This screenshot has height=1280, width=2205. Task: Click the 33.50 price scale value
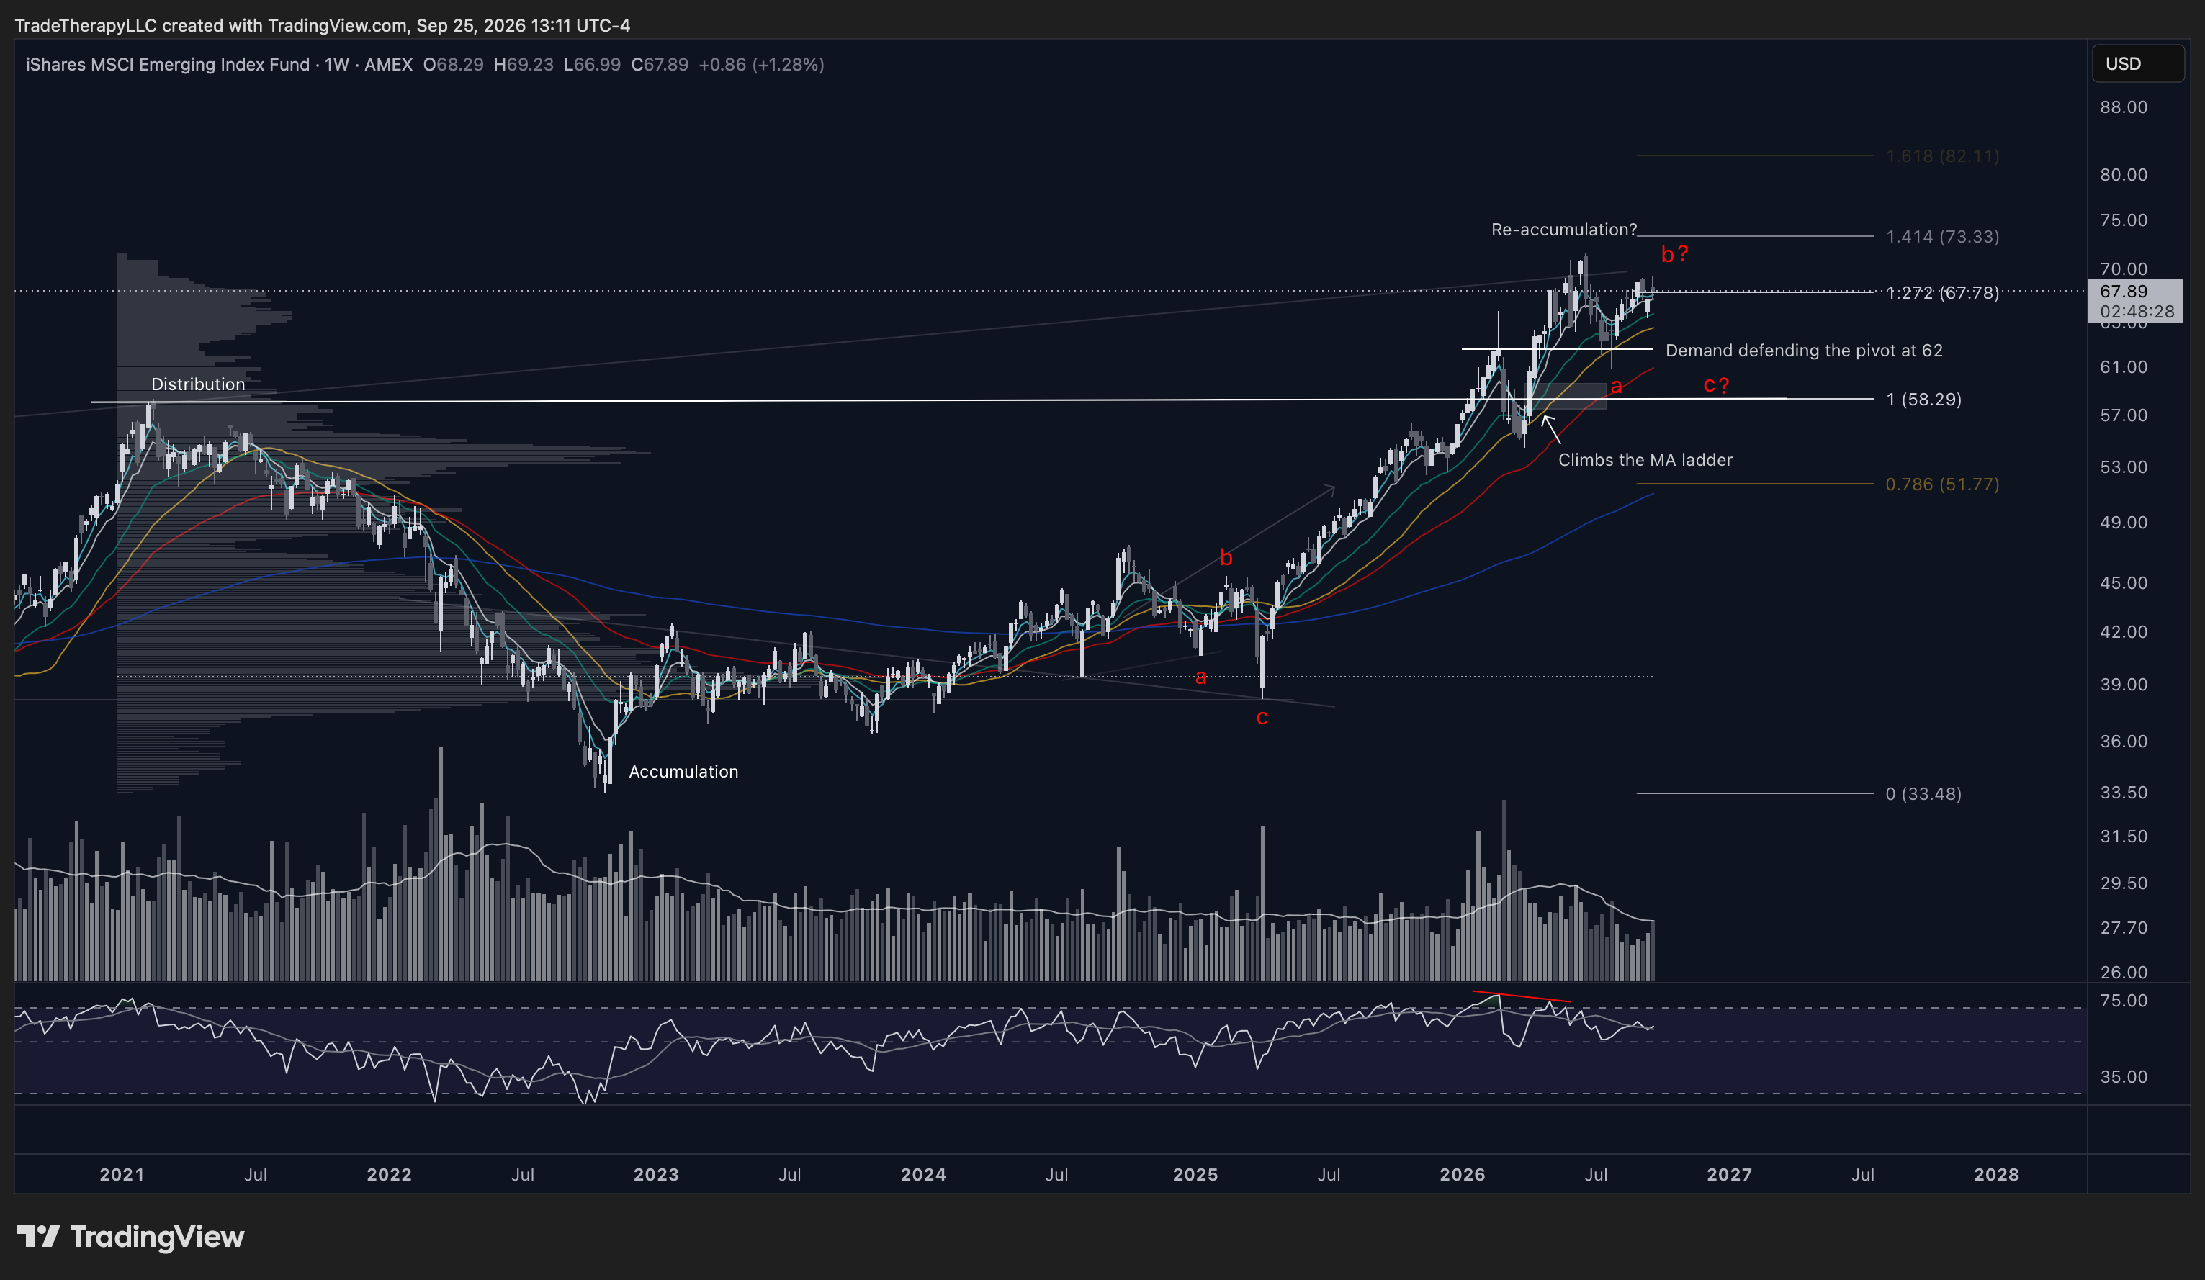[x=2123, y=793]
